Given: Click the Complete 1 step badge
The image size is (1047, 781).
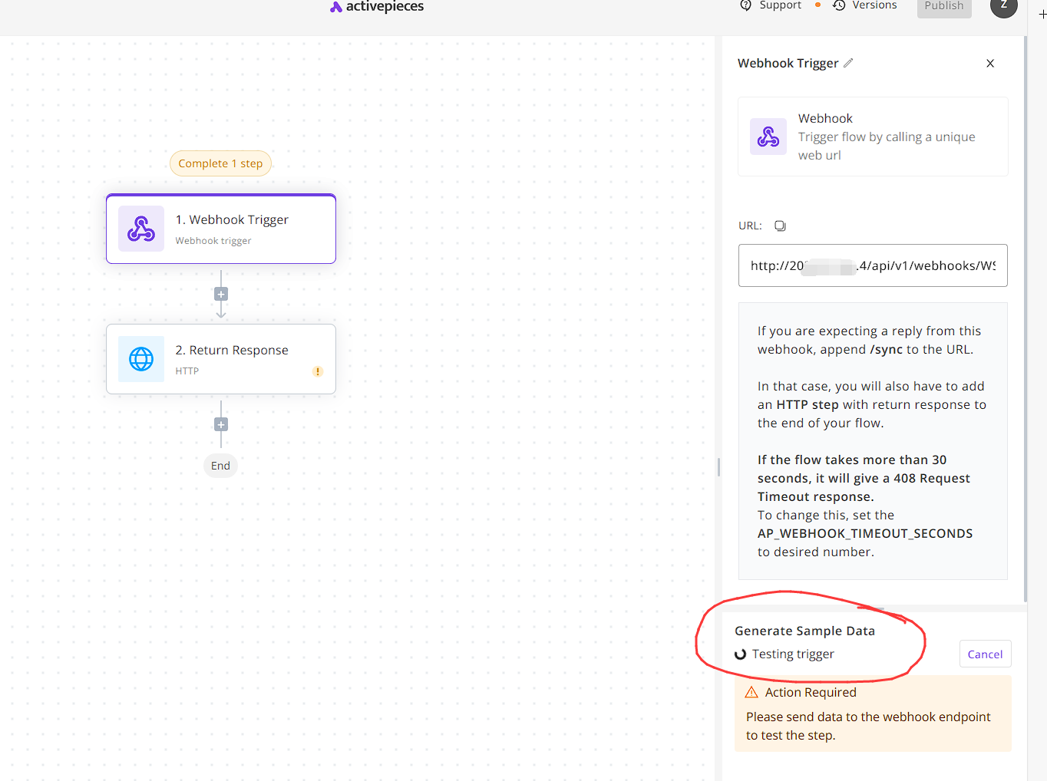Looking at the screenshot, I should click(220, 163).
